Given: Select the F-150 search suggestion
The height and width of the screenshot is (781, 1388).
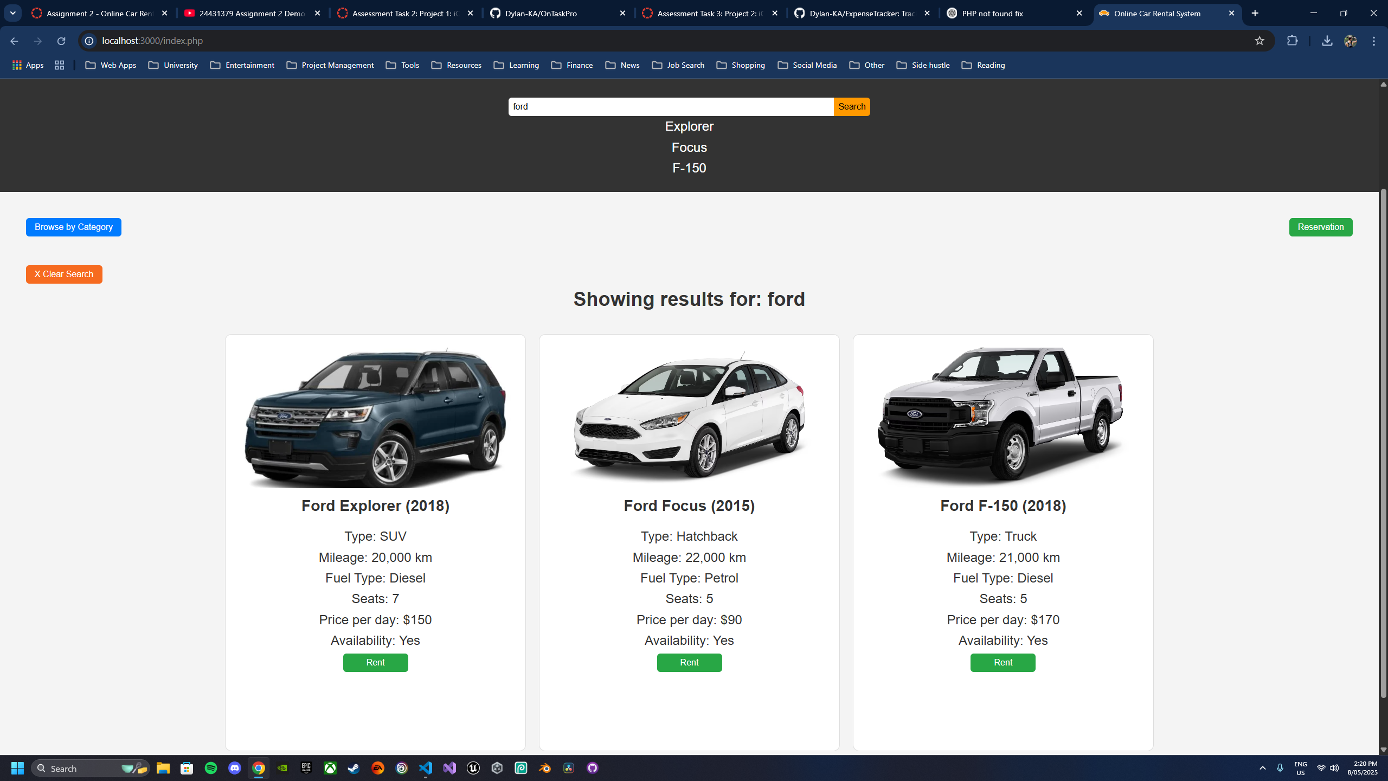Looking at the screenshot, I should [x=689, y=168].
